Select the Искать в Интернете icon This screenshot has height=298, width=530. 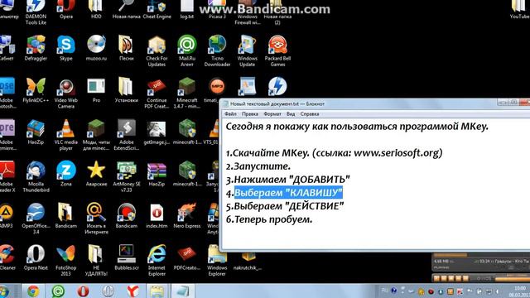coord(96,219)
